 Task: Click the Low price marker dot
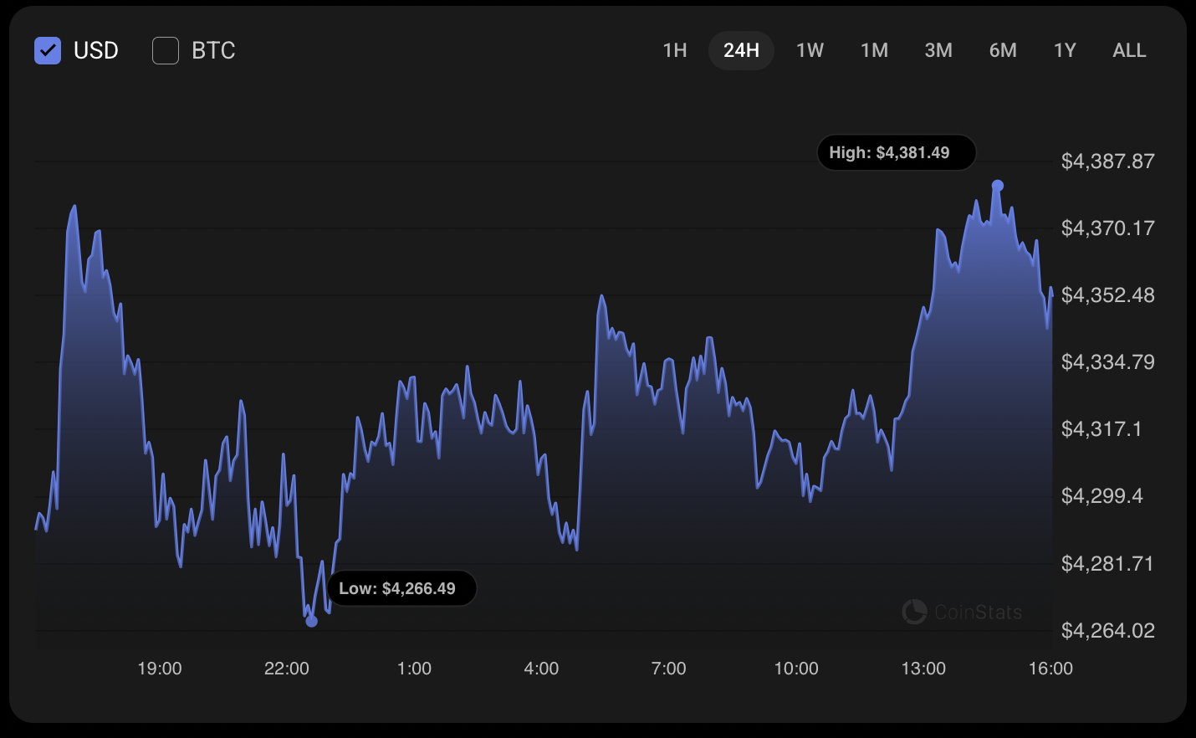pos(312,621)
